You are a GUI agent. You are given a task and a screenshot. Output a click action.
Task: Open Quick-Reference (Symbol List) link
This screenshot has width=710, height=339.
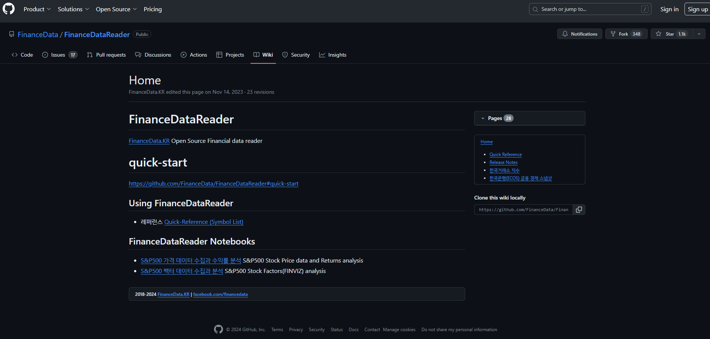point(204,222)
